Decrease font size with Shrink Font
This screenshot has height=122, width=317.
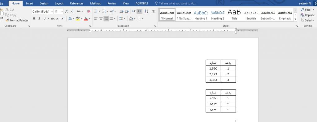(x=72, y=11)
